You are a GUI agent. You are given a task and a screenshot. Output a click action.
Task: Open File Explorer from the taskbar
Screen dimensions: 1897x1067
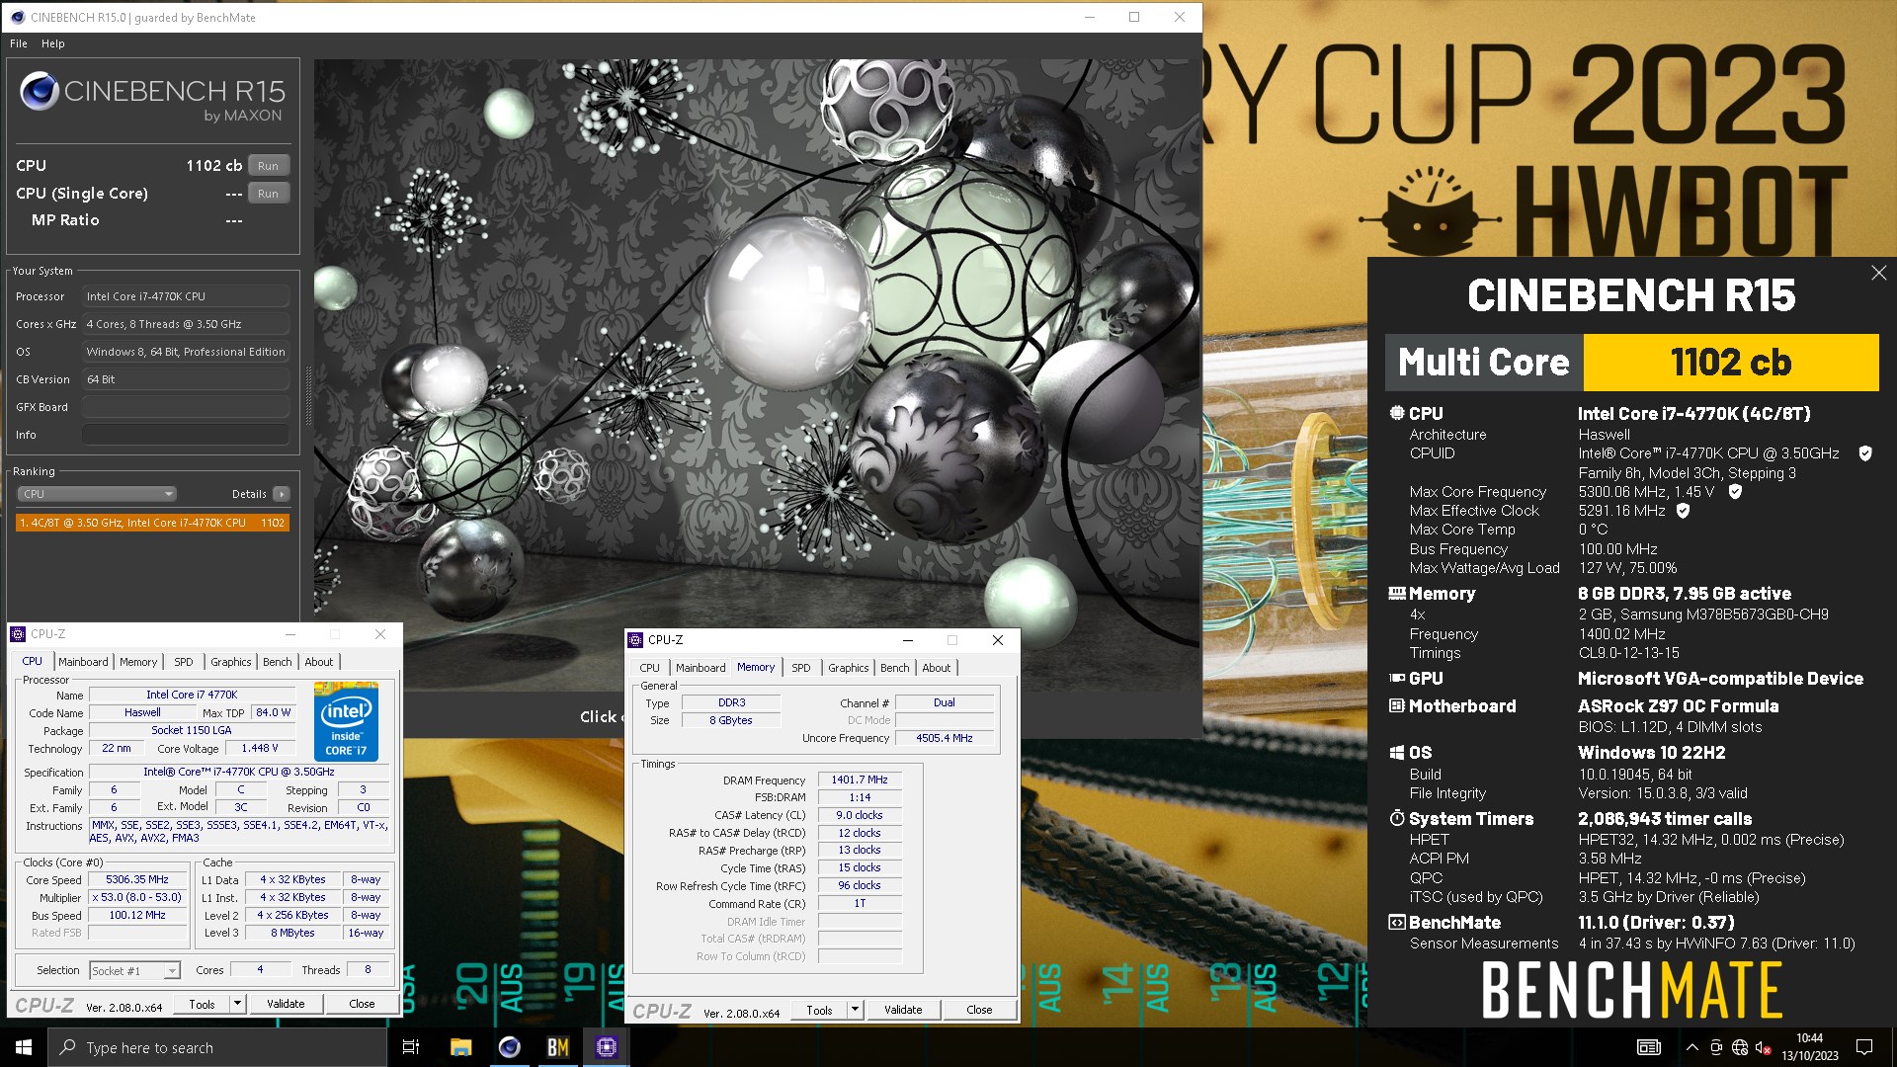pyautogui.click(x=460, y=1047)
